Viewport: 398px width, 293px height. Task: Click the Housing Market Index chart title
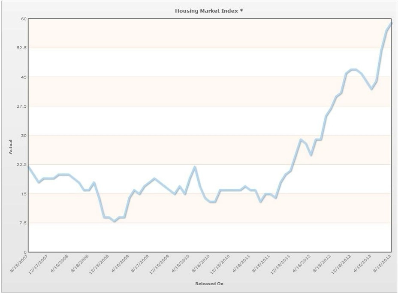[x=209, y=11]
